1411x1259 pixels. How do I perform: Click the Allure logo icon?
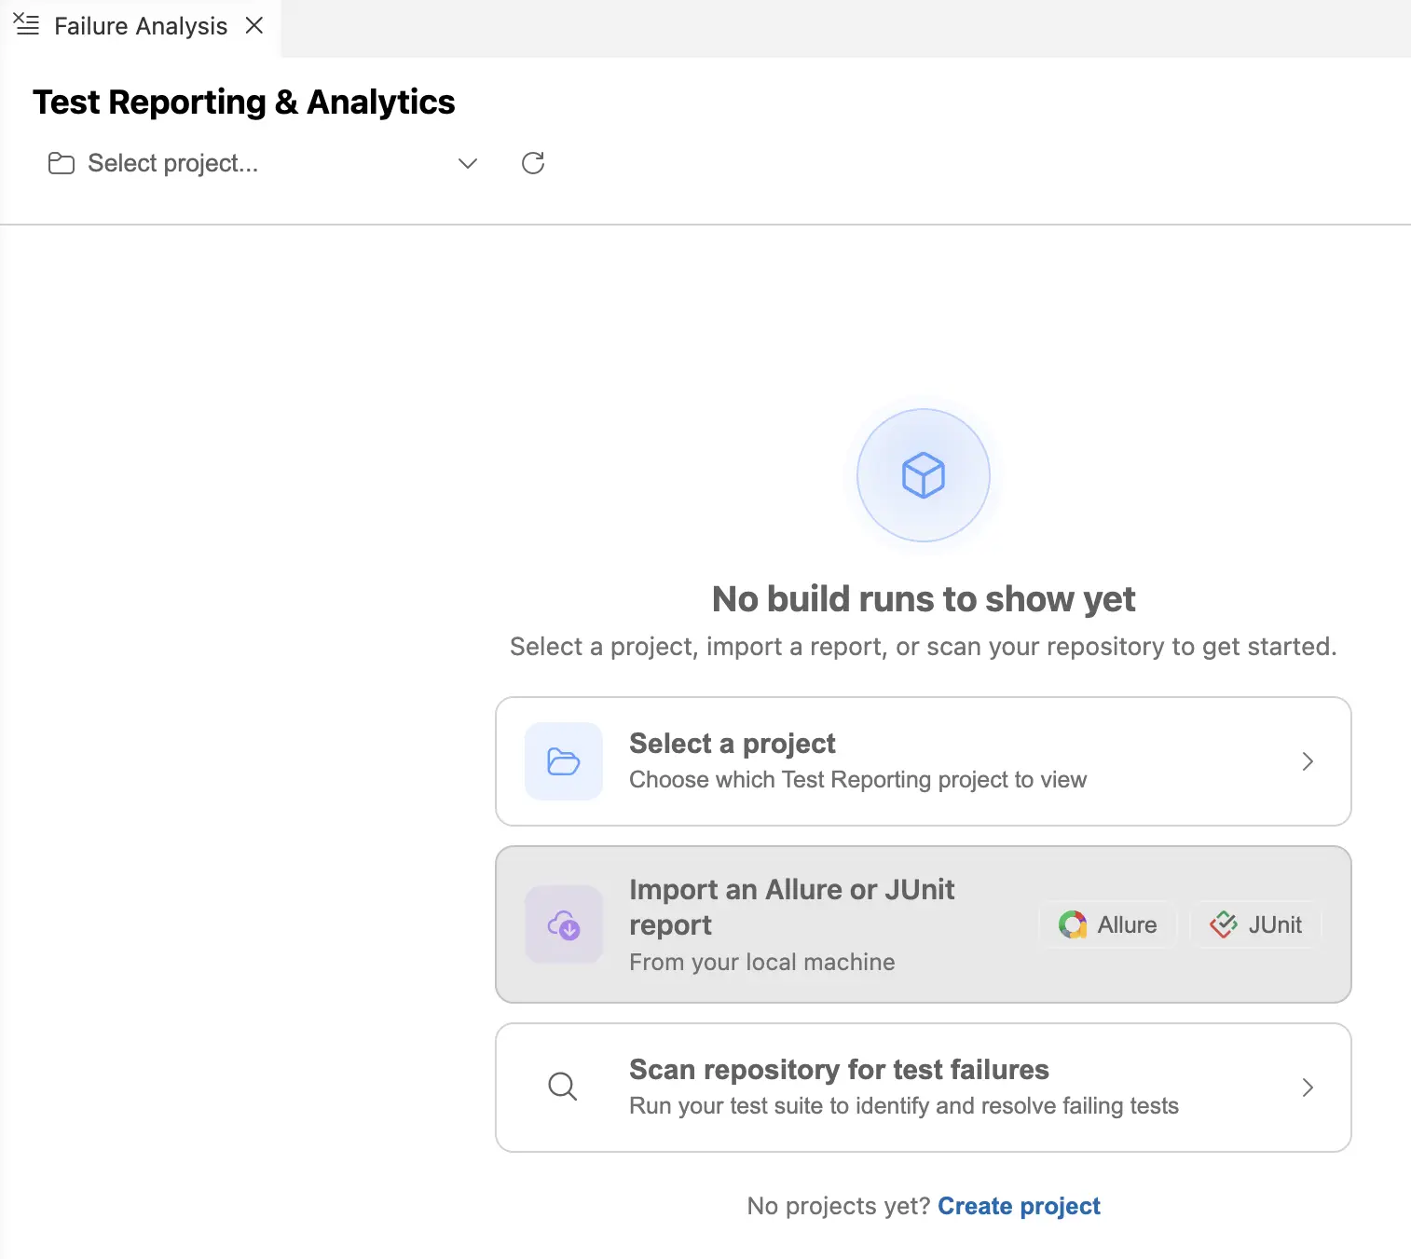tap(1073, 924)
